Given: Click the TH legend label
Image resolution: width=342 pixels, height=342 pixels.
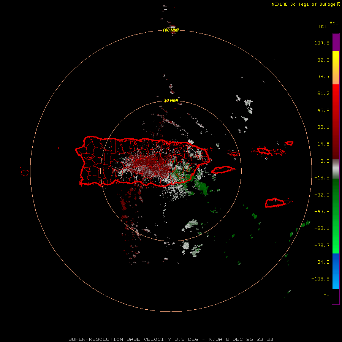Looking at the screenshot, I should click(x=326, y=296).
